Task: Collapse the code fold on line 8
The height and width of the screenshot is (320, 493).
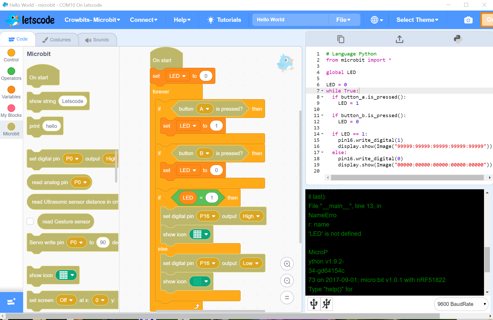Action: click(x=322, y=97)
